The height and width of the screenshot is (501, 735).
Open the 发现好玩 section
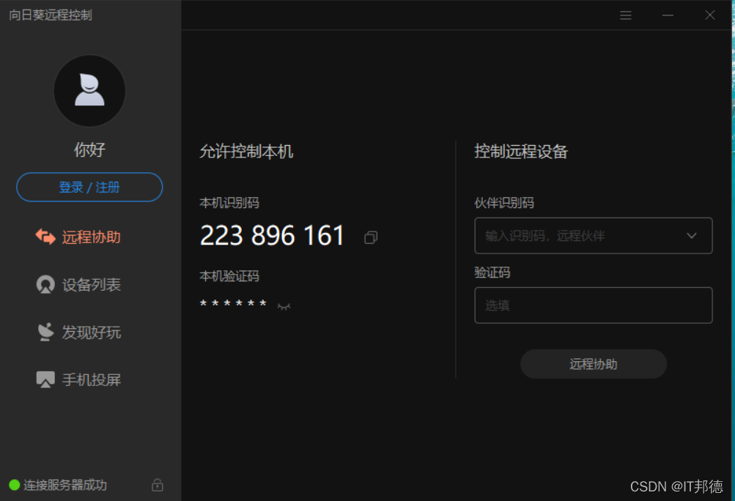tap(78, 332)
